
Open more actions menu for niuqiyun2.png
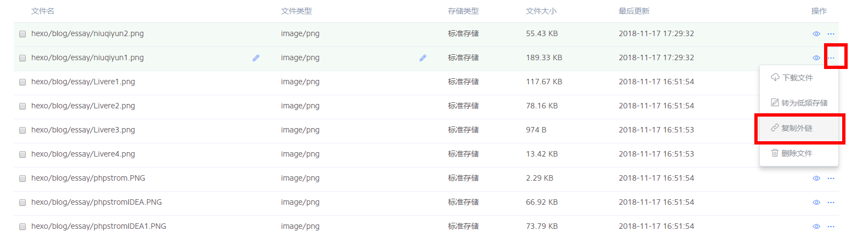(831, 34)
